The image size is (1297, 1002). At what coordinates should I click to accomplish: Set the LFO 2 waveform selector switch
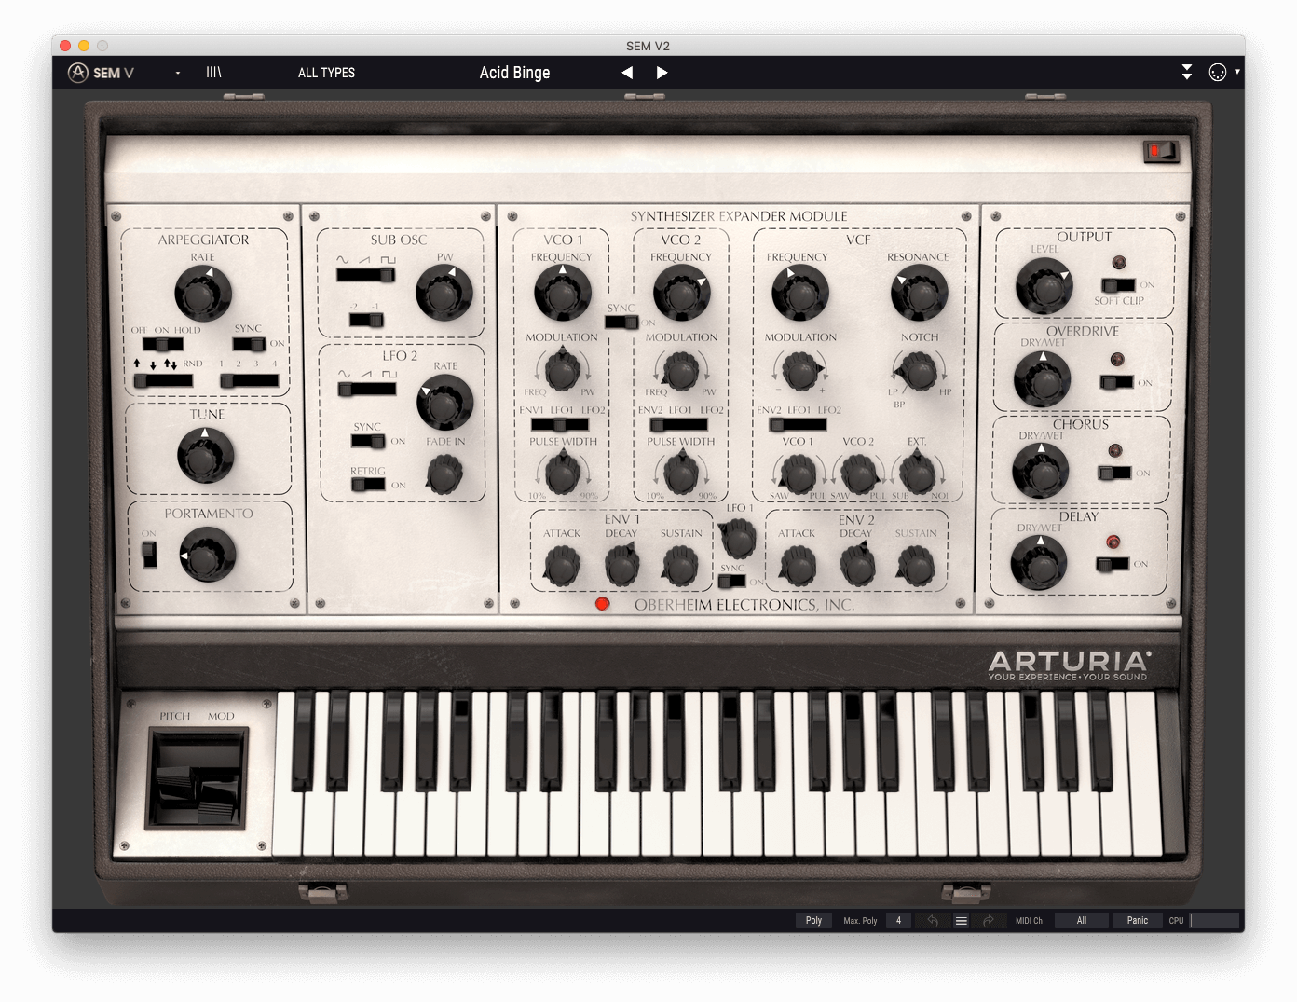(367, 389)
